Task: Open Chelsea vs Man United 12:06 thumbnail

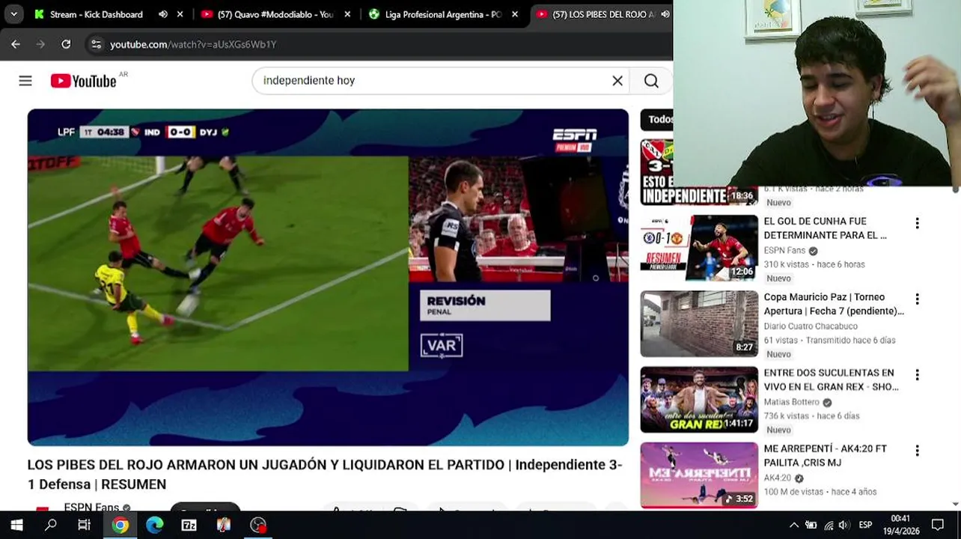Action: click(x=699, y=248)
